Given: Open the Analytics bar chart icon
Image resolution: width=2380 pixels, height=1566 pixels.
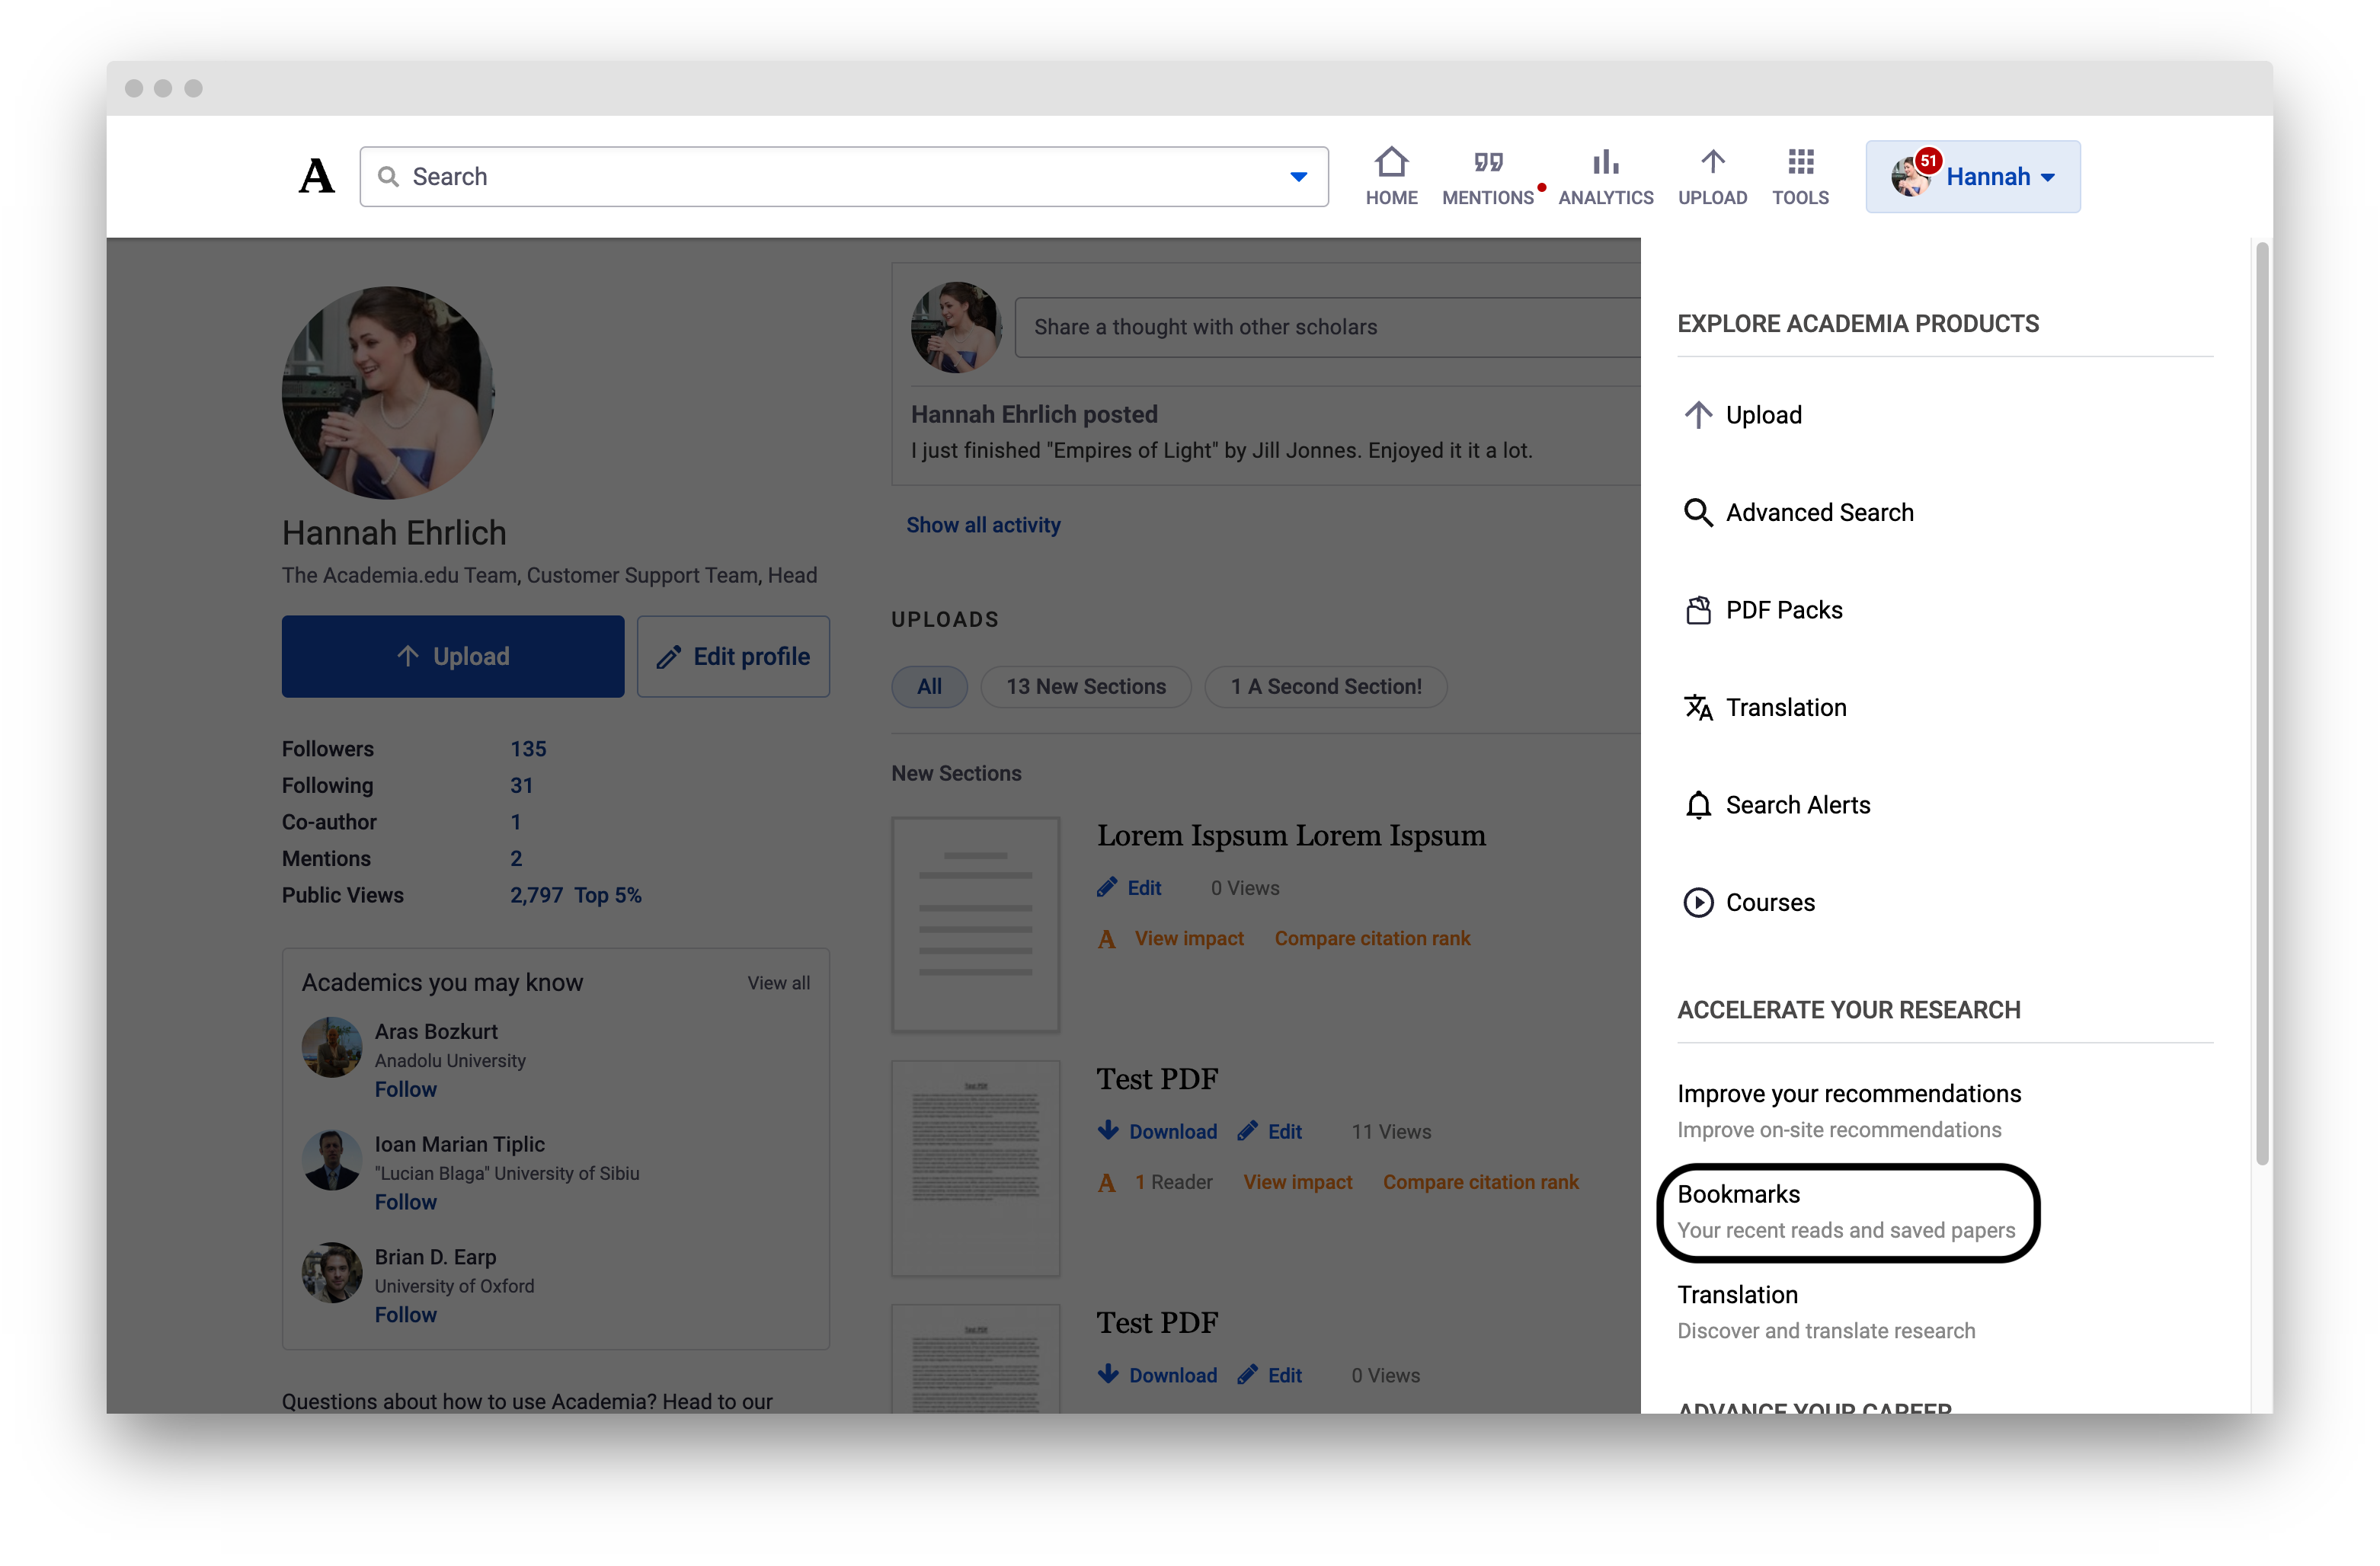Looking at the screenshot, I should click(x=1605, y=162).
